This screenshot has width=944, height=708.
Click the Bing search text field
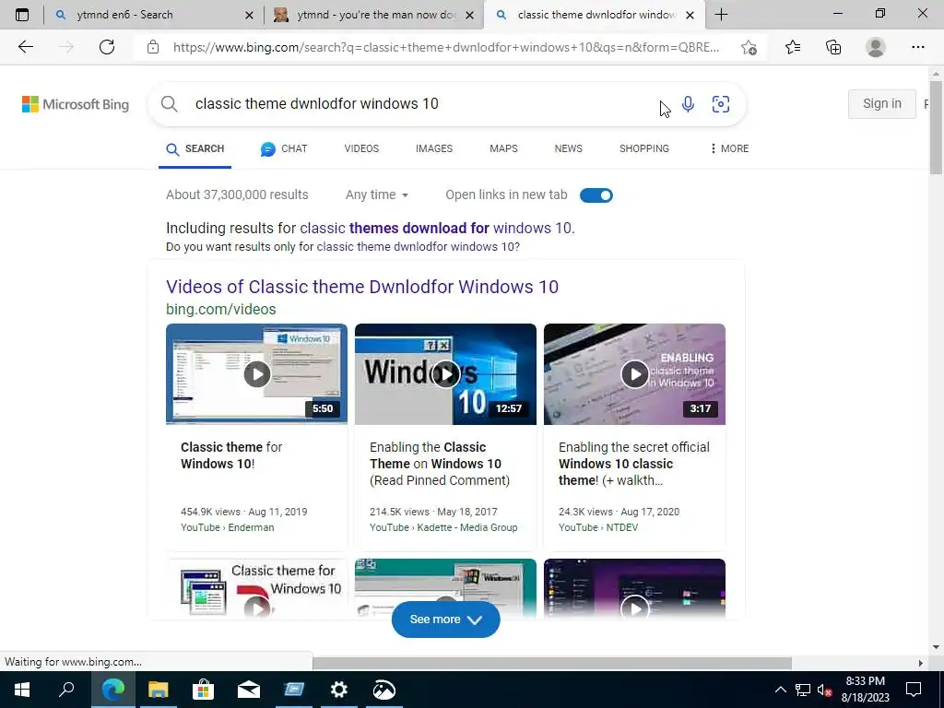coord(421,103)
